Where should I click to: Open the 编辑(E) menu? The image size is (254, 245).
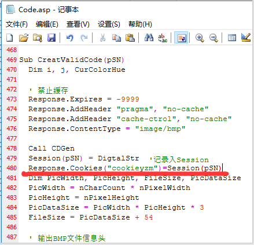[47, 24]
